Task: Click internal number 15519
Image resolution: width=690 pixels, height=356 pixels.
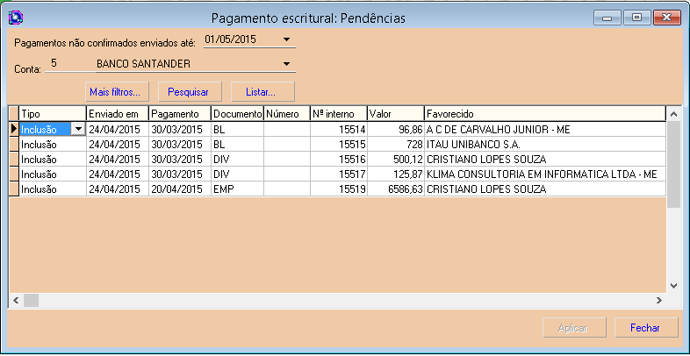Action: [339, 189]
